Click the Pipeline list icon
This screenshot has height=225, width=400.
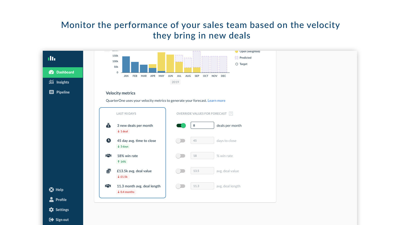click(51, 92)
